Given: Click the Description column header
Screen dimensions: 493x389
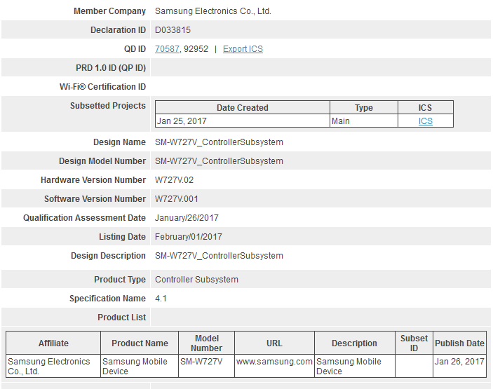Looking at the screenshot, I should click(355, 343).
